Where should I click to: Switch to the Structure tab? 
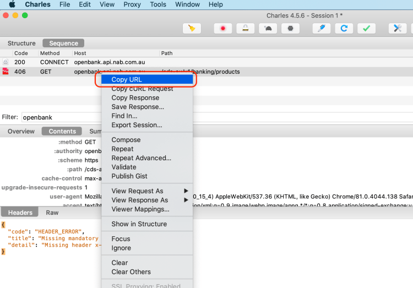click(x=21, y=43)
